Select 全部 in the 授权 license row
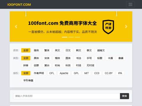The height and width of the screenshot is (106, 142). pyautogui.click(x=26, y=73)
